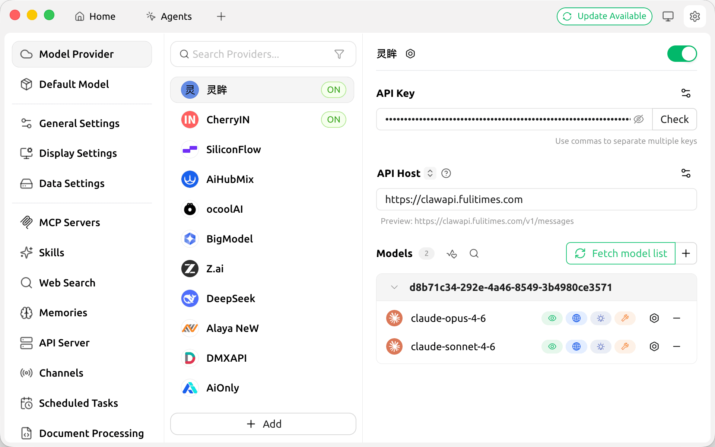Click the monitor display icon in title bar
The image size is (715, 447).
pos(668,16)
